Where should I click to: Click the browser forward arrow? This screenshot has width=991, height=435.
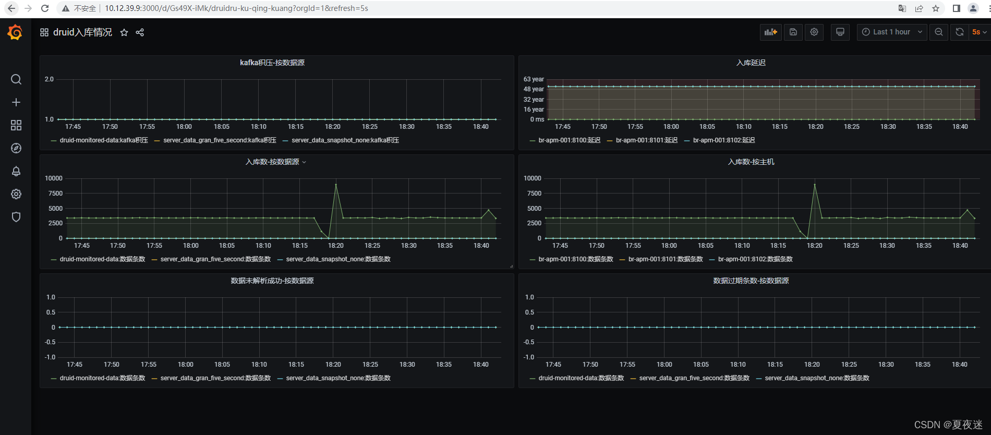28,8
